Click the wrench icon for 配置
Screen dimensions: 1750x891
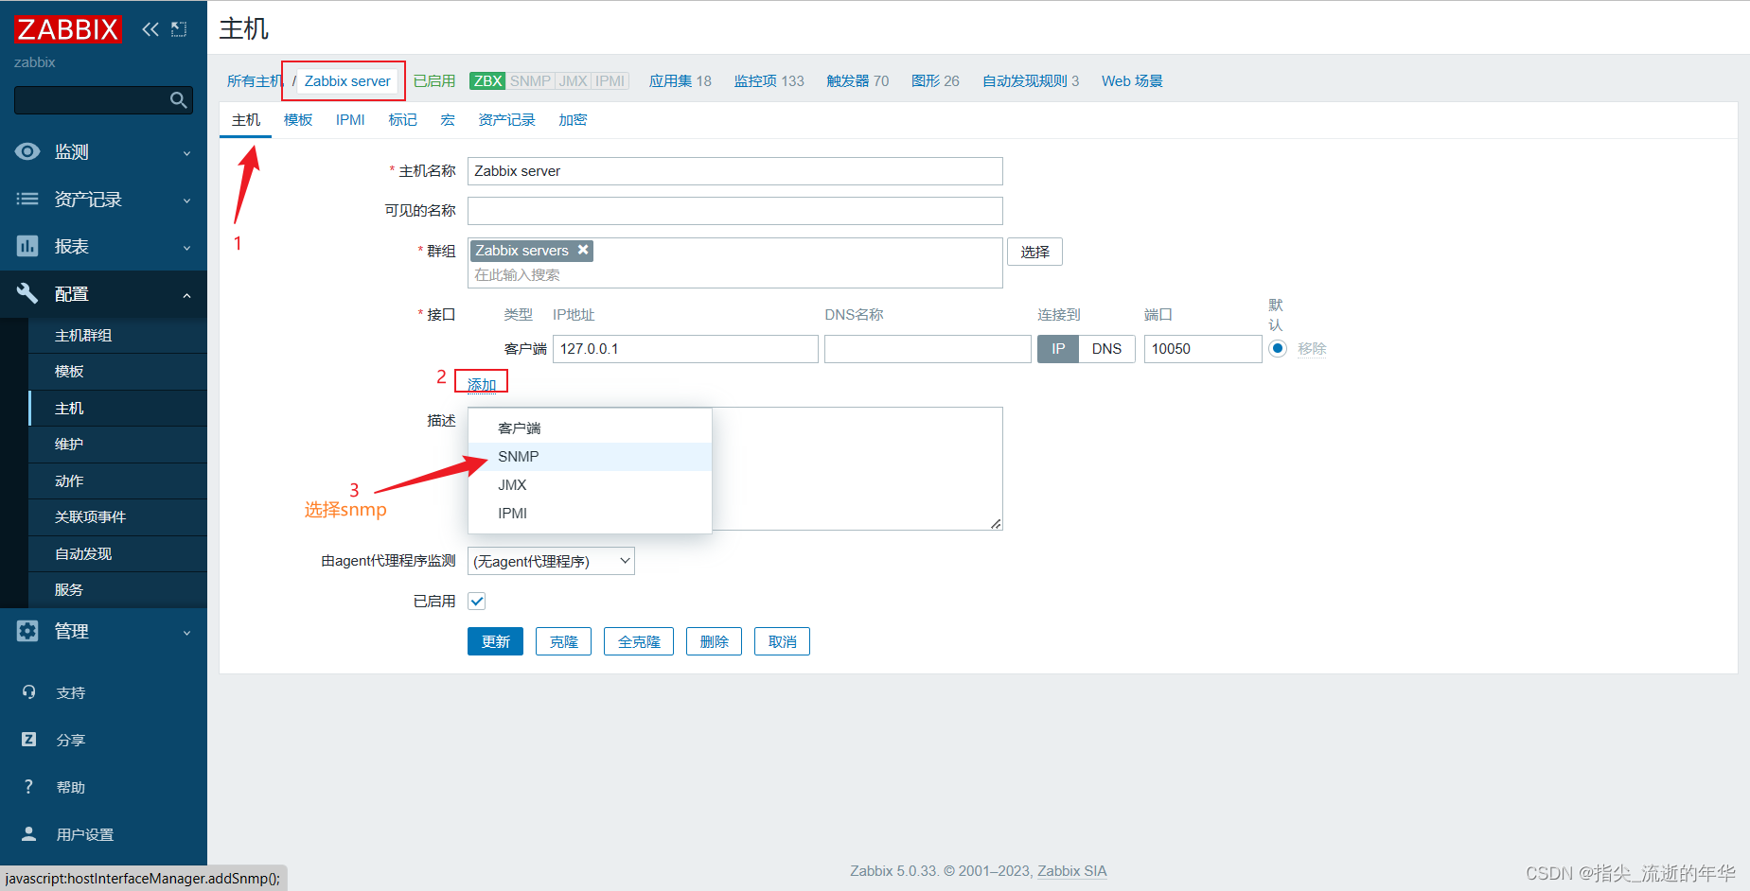27,293
